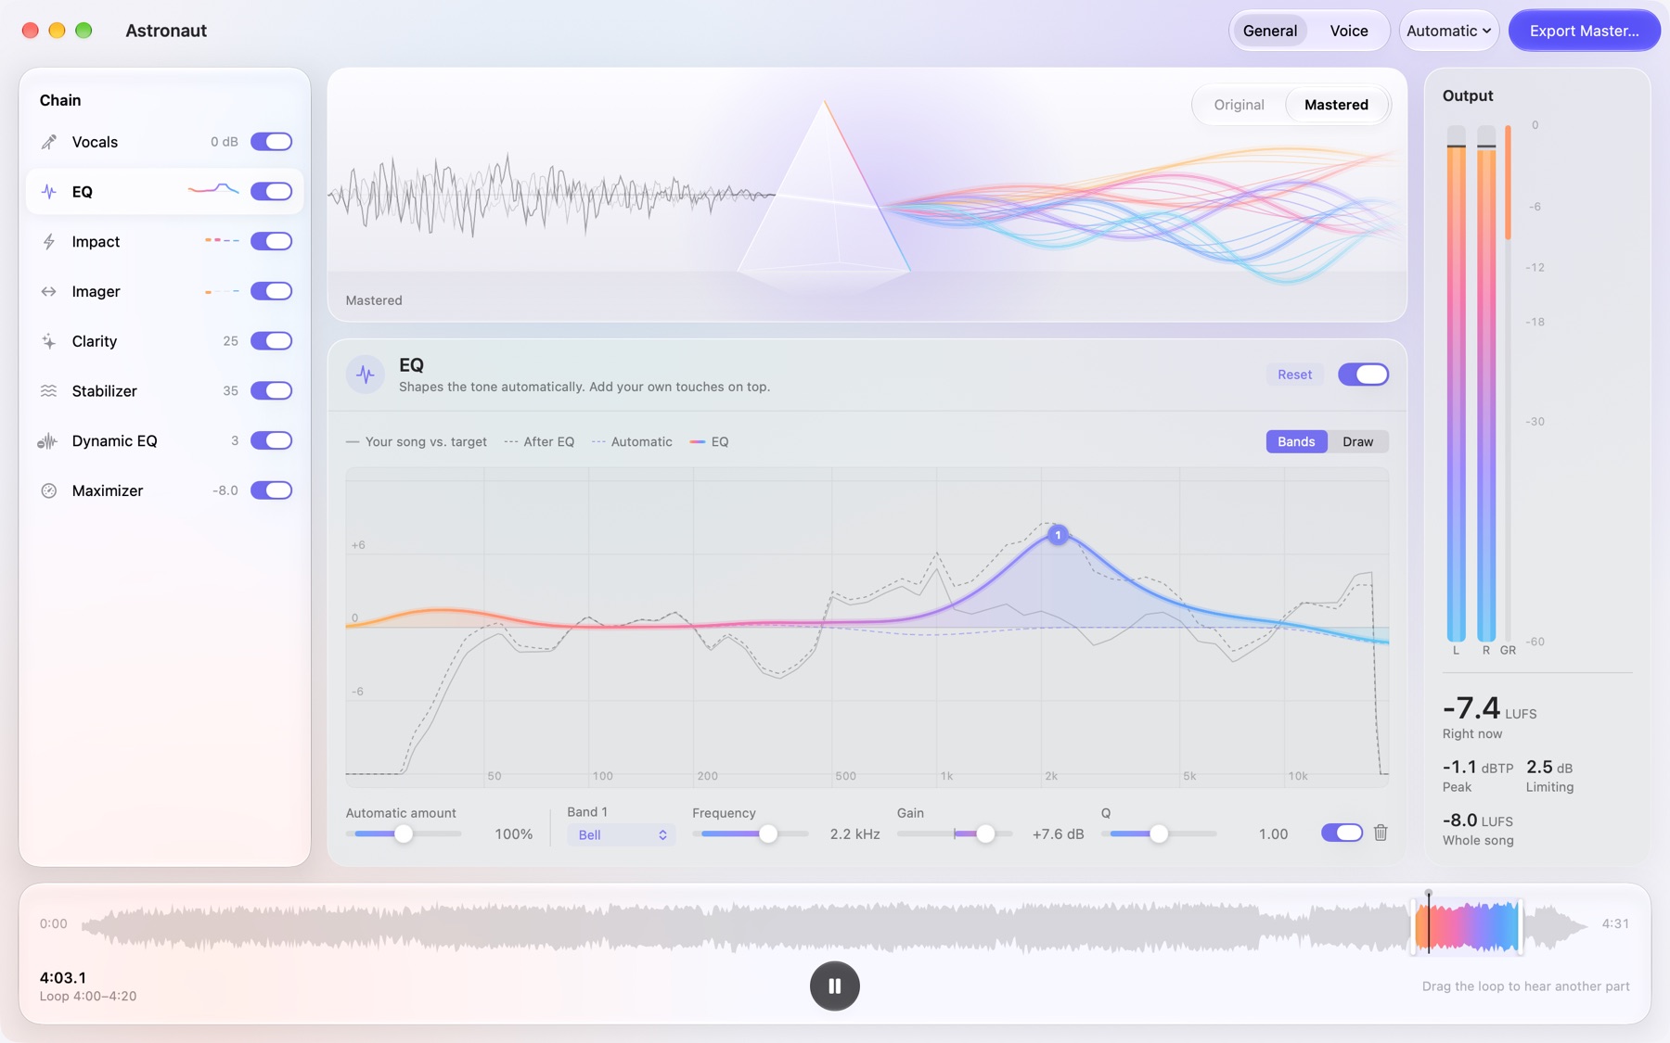This screenshot has height=1043, width=1670.
Task: Open the Band 1 Bell type dropdown
Action: 622,834
